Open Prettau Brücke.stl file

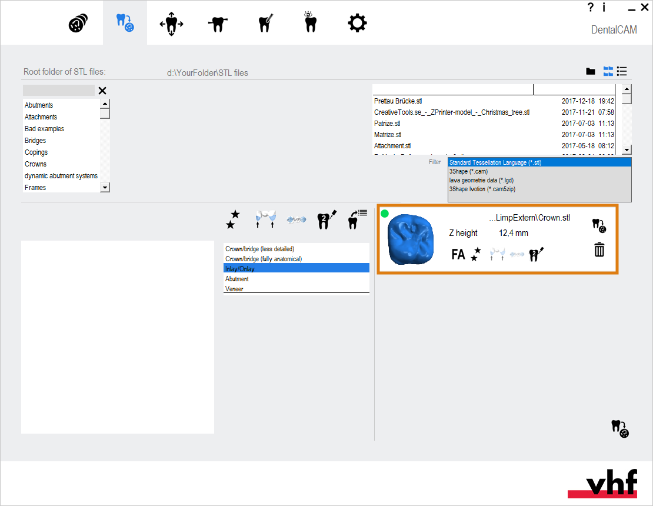pos(398,101)
